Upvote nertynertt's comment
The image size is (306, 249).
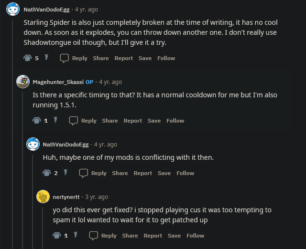coord(56,235)
